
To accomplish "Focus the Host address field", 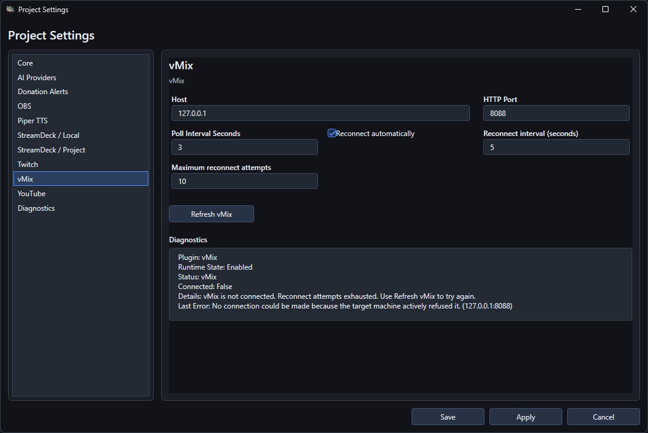I will (x=320, y=113).
